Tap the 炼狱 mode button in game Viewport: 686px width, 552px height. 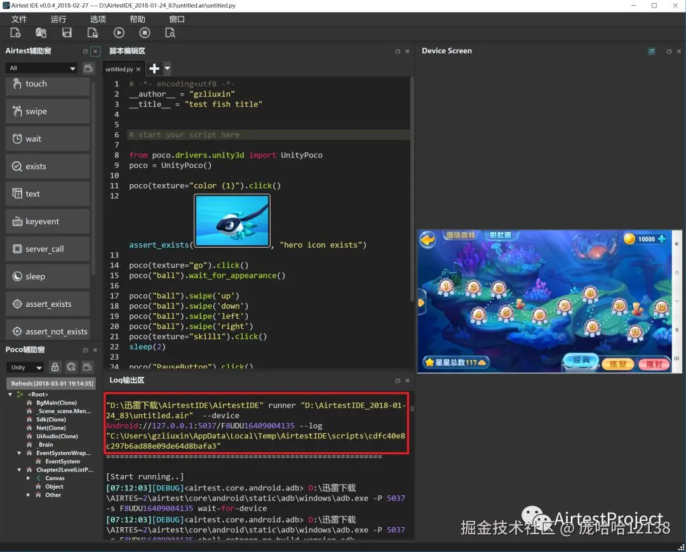click(618, 364)
